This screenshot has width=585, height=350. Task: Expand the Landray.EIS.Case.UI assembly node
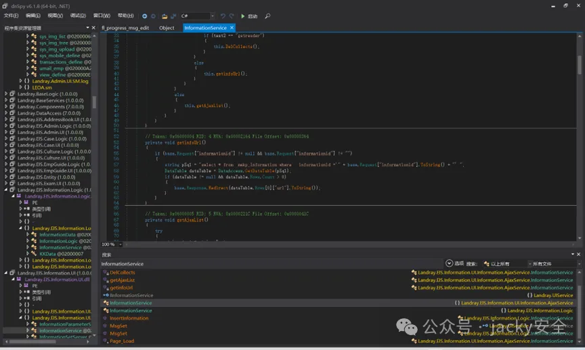(x=6, y=145)
